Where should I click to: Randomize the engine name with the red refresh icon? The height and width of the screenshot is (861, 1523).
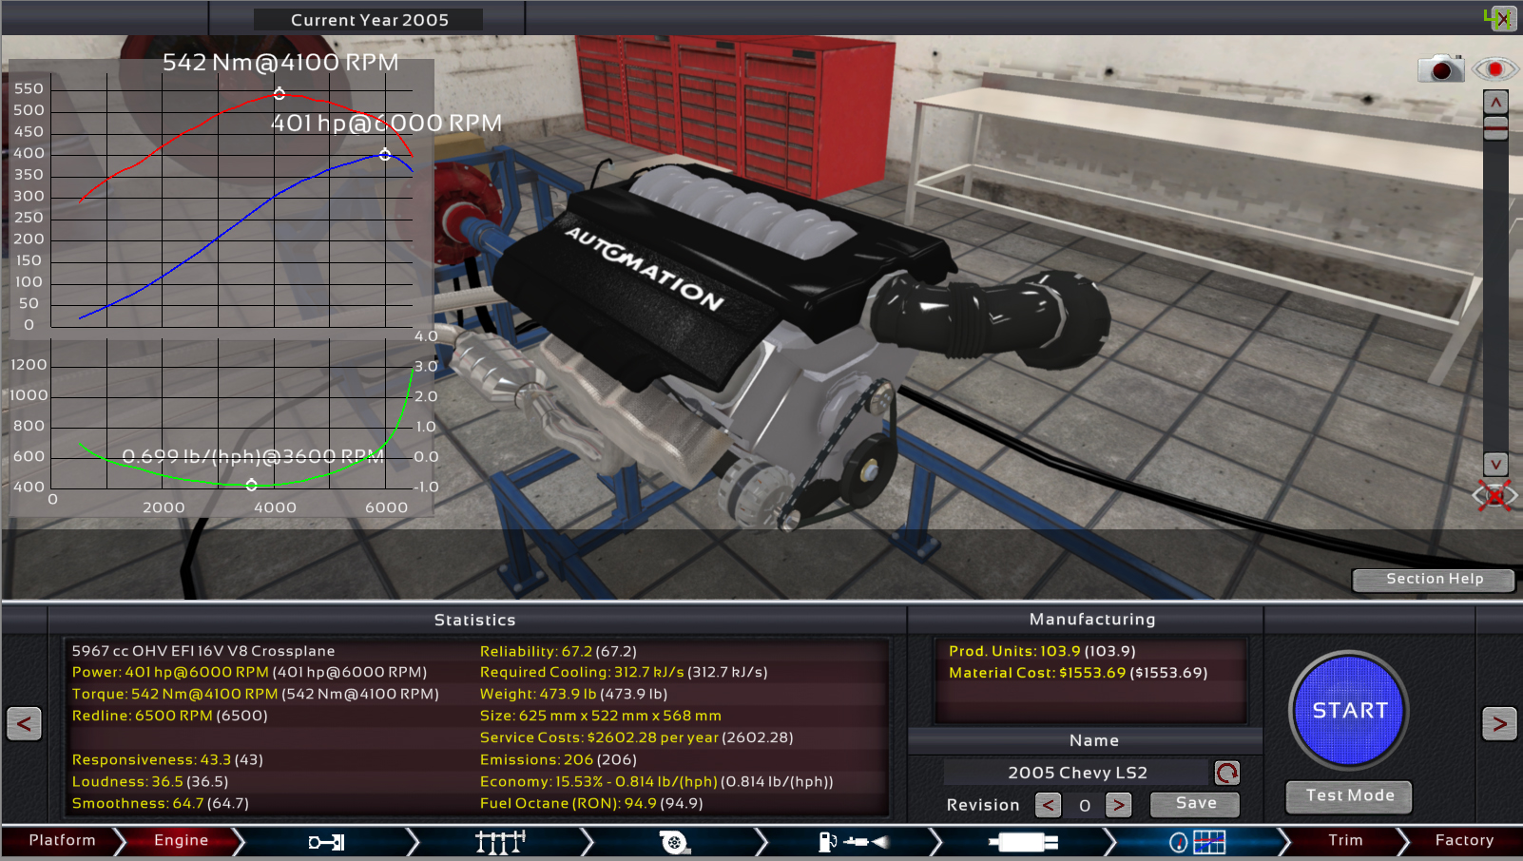click(x=1226, y=773)
